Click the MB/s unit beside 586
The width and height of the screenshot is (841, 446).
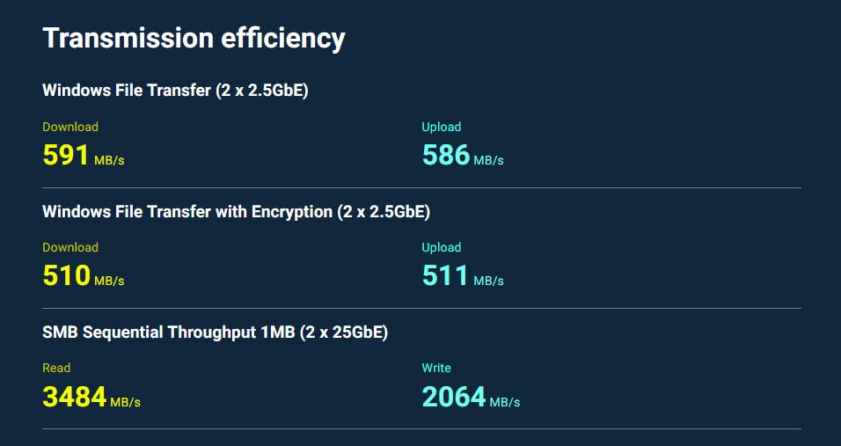point(488,161)
